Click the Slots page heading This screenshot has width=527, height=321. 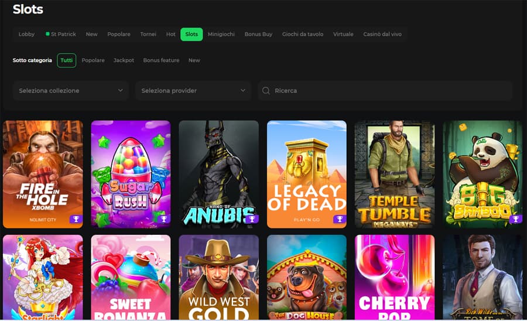[x=28, y=9]
